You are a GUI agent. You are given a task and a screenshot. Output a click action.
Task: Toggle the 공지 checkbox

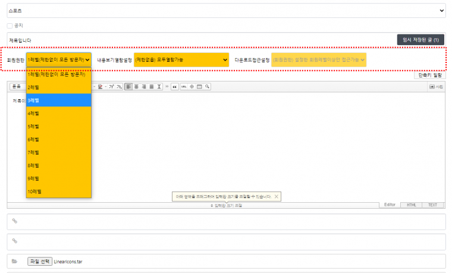tap(10, 26)
